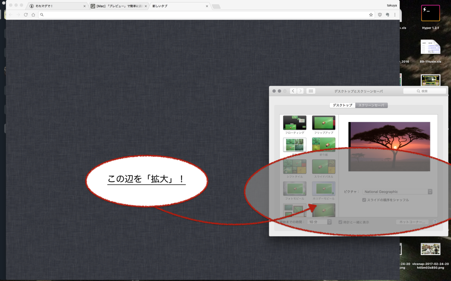Select the 折り紙 screen saver
Viewport: 451px width, 281px height.
[x=324, y=147]
